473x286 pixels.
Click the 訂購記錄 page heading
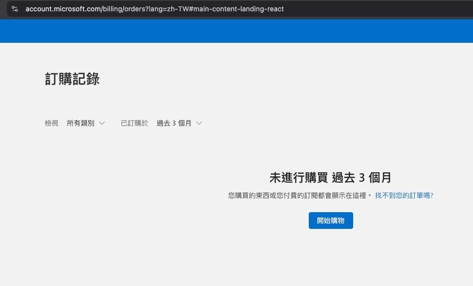coord(72,79)
